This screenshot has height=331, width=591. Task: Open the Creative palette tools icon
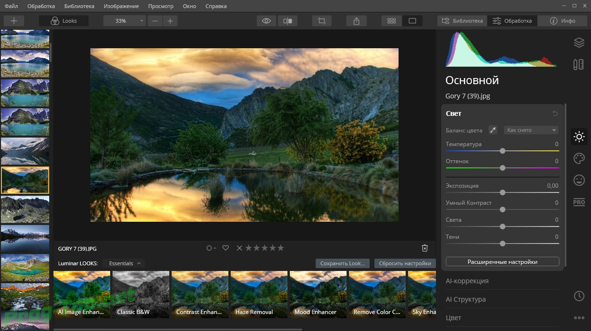579,158
